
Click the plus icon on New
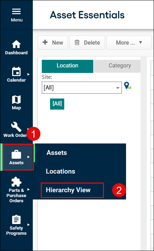(x=45, y=42)
